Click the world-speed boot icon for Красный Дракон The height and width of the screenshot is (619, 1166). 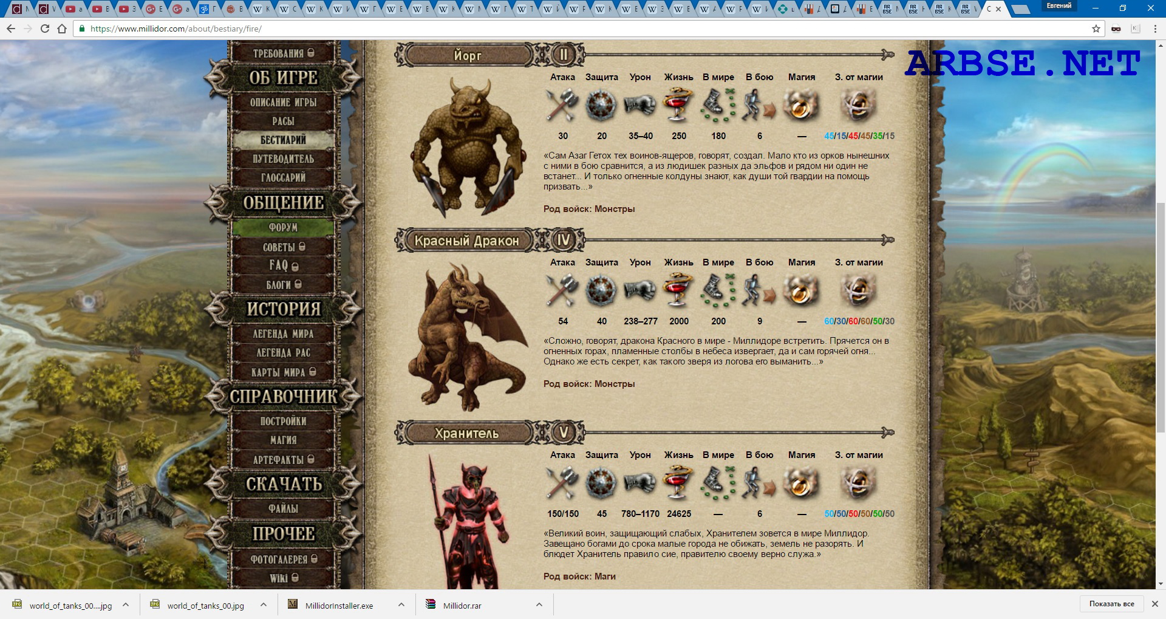tap(718, 290)
